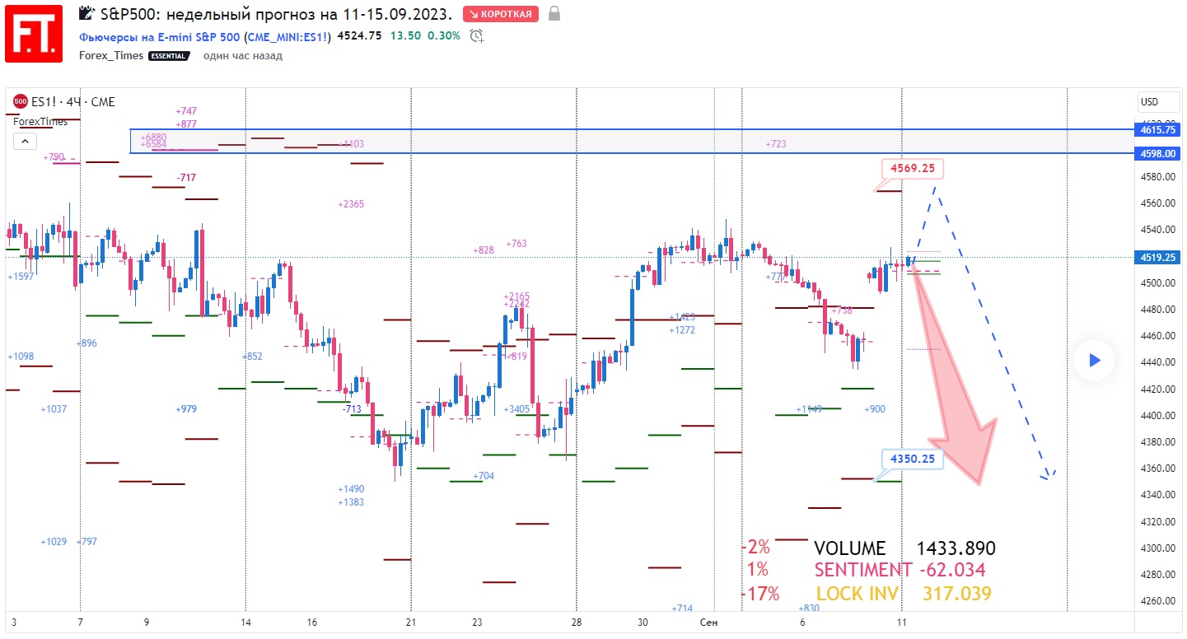The image size is (1187, 639).
Task: Click the ES1! · 4Ч · CME legend
Action: coord(72,102)
